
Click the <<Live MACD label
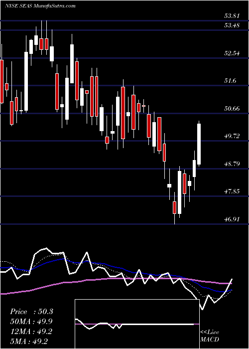coord(210,336)
